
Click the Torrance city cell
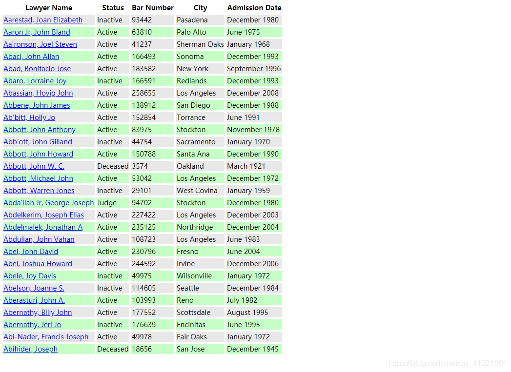pos(200,117)
